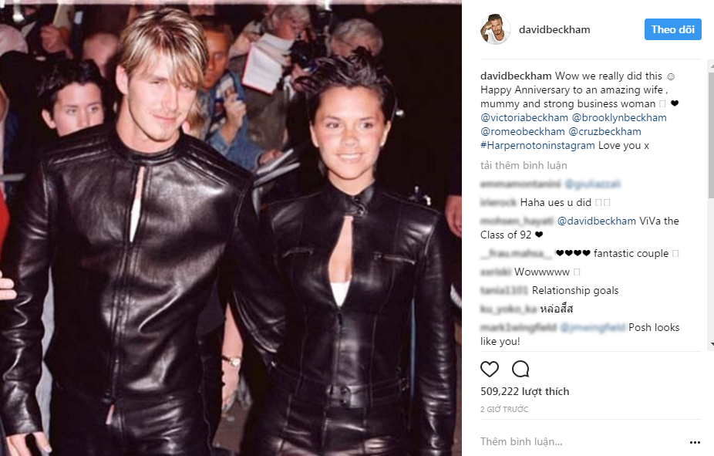Load more comments via tải thêm bình luận
The image size is (714, 456).
pyautogui.click(x=524, y=165)
